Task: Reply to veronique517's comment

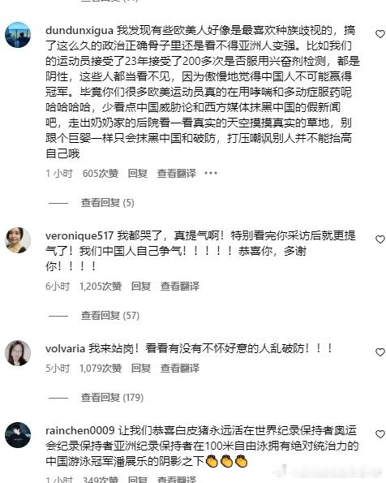Action: (x=141, y=287)
